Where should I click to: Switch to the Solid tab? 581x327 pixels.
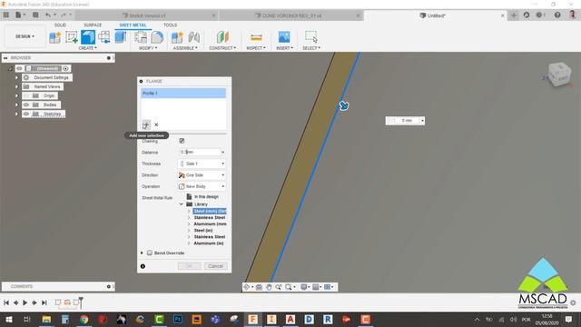[x=60, y=25]
